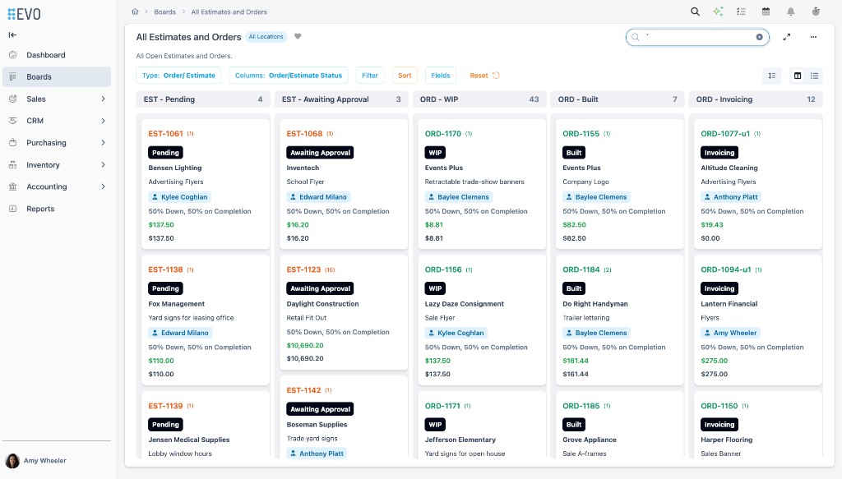Collapse the sidebar with the arrow icon
Image resolution: width=842 pixels, height=479 pixels.
tap(12, 35)
